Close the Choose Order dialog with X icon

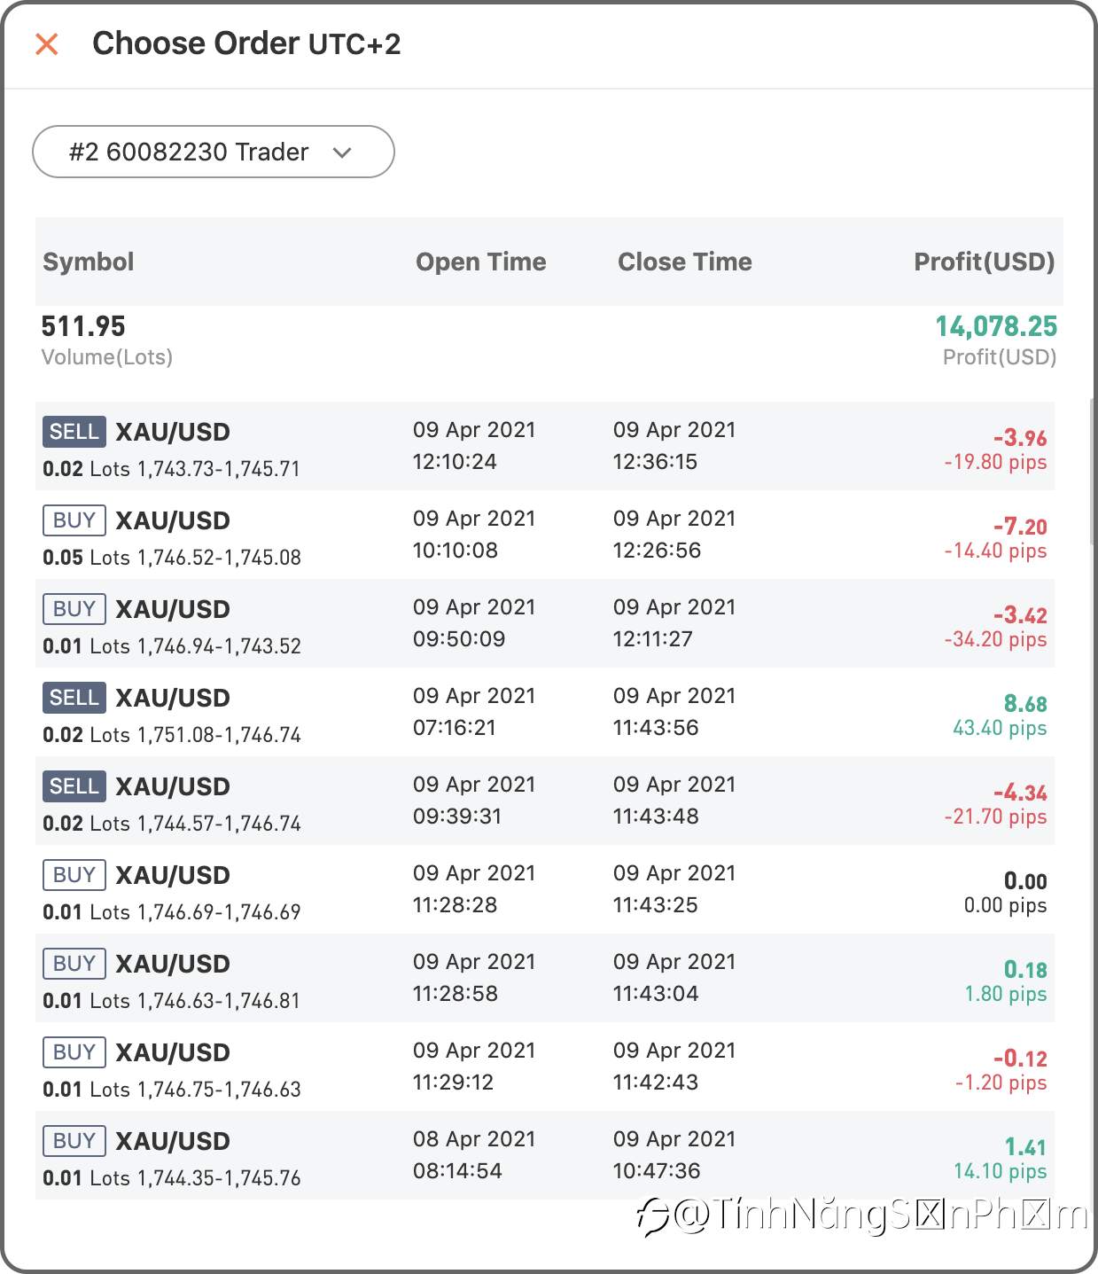tap(47, 43)
